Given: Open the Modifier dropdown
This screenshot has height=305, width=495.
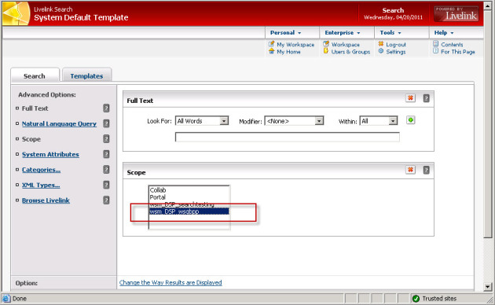Looking at the screenshot, I should click(x=319, y=121).
